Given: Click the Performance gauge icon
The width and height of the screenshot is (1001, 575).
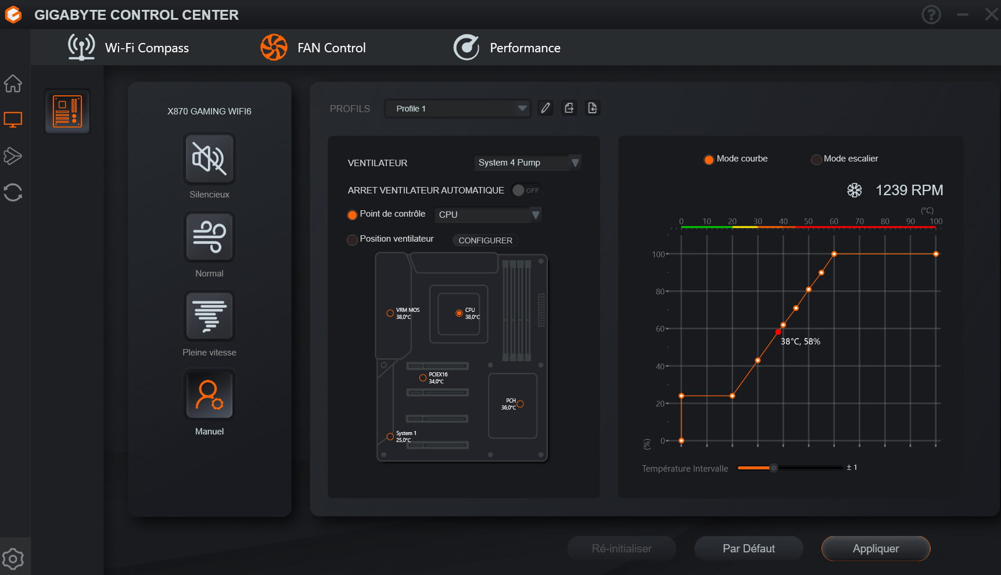Looking at the screenshot, I should pos(467,47).
